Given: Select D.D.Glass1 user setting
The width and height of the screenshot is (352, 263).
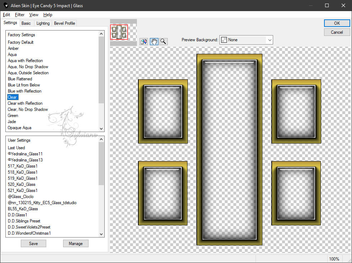Looking at the screenshot, I should 17,215.
